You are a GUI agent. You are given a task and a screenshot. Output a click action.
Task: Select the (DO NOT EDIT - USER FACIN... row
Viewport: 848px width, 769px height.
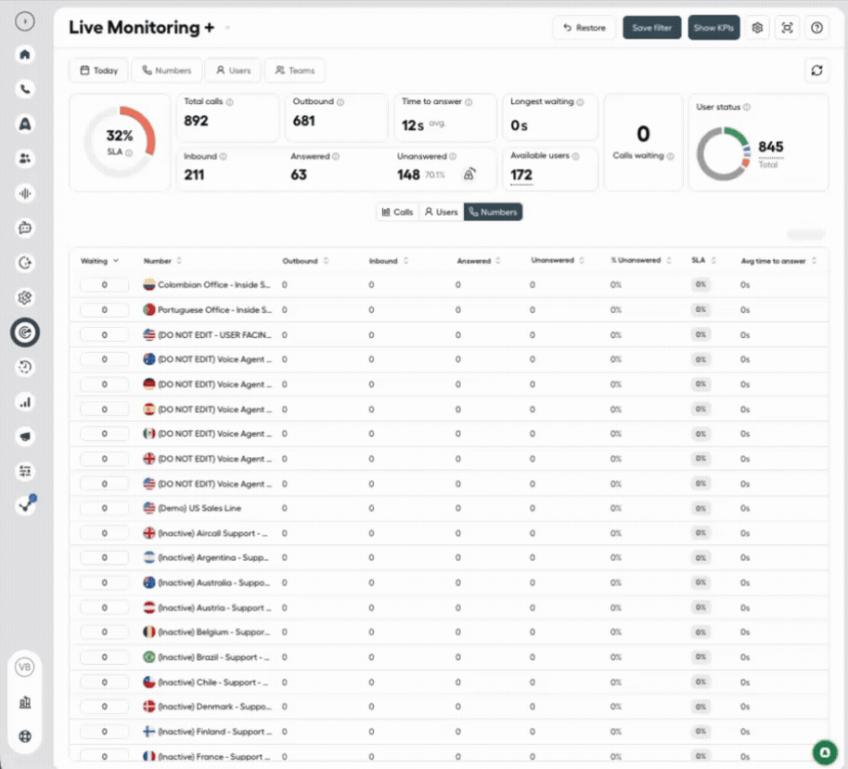pos(449,334)
